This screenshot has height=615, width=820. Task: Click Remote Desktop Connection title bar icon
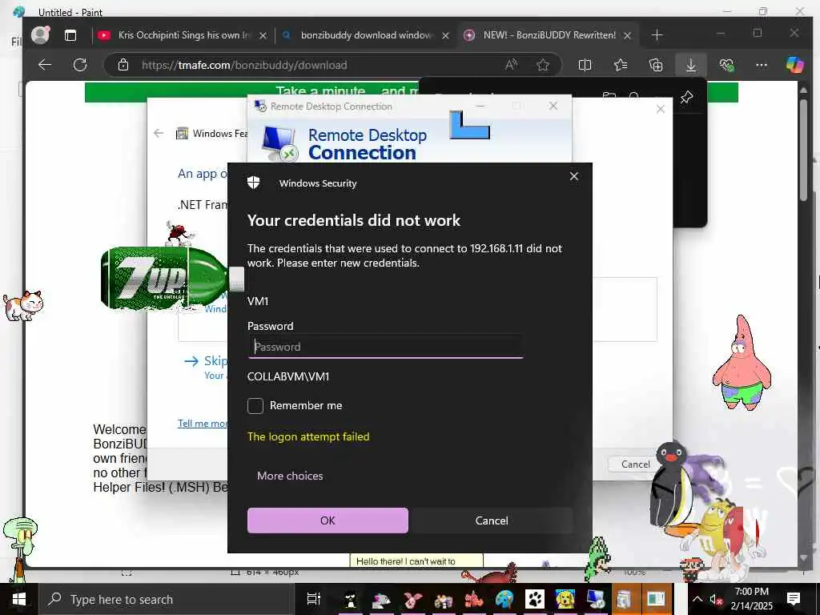(260, 107)
